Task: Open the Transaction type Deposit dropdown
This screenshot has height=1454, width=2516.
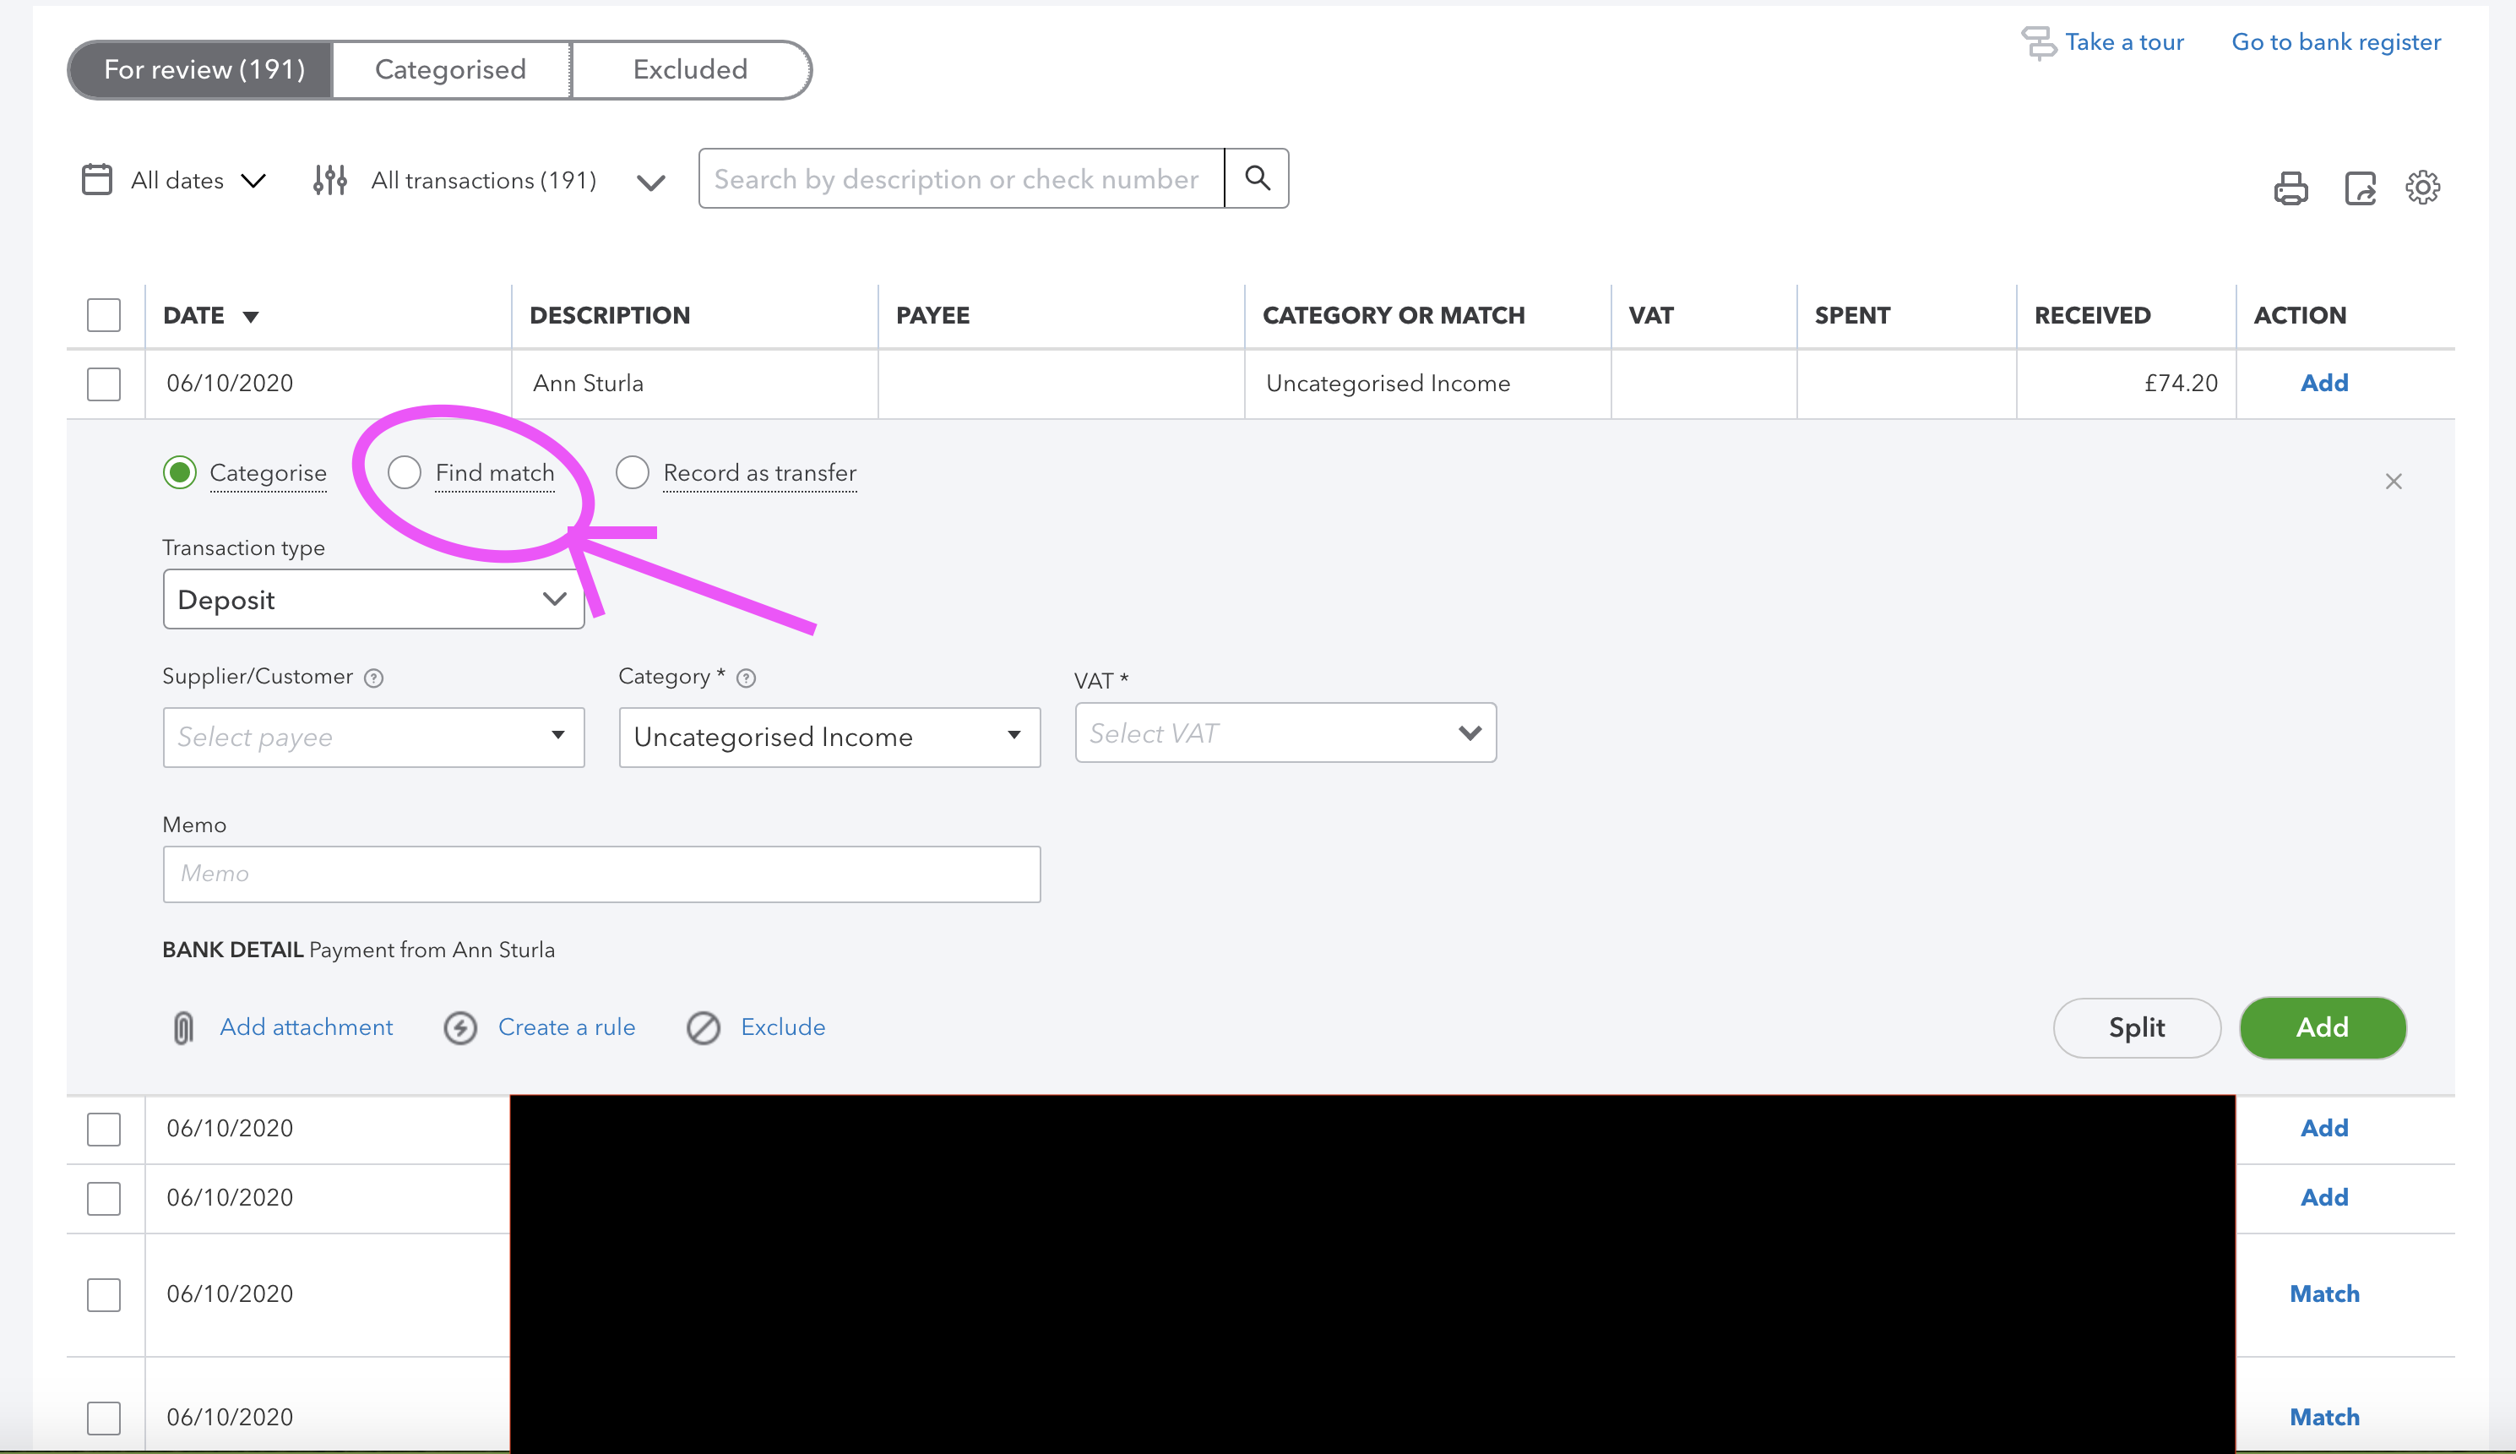Action: [373, 598]
